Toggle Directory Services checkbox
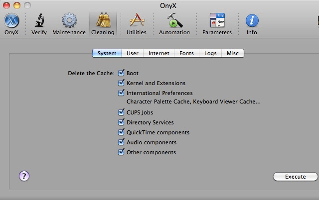The image size is (319, 200). point(121,122)
